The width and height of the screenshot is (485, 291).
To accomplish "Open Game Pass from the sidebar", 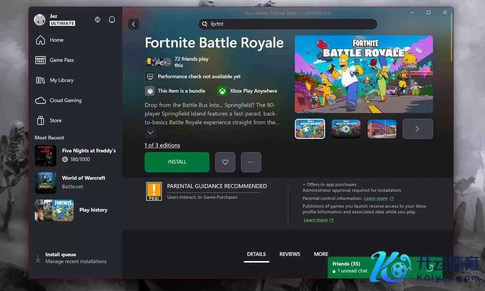I will click(x=61, y=60).
